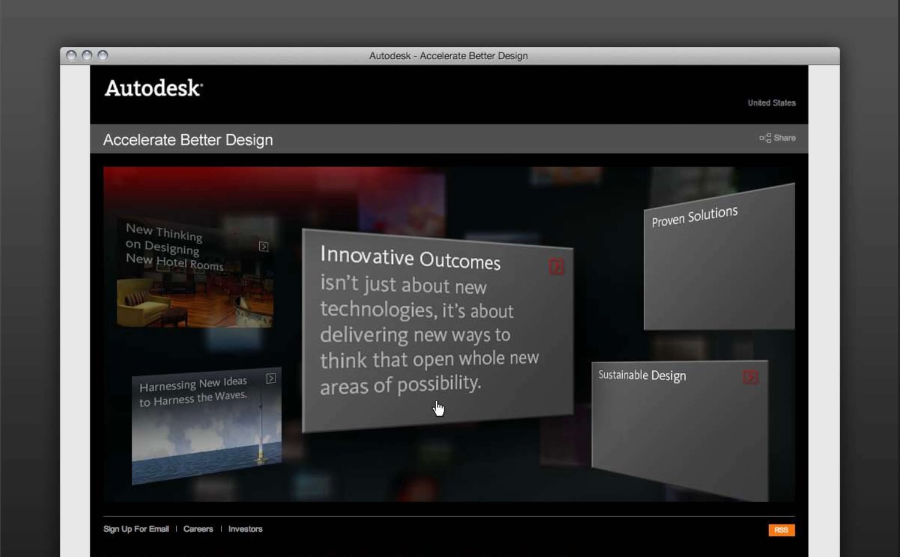Click the orange RSS button
The image size is (900, 557).
coord(781,530)
